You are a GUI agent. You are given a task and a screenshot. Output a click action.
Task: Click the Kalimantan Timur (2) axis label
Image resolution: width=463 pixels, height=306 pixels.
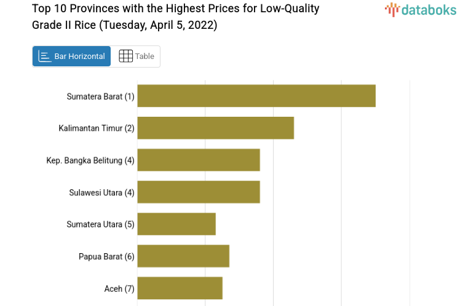click(97, 128)
